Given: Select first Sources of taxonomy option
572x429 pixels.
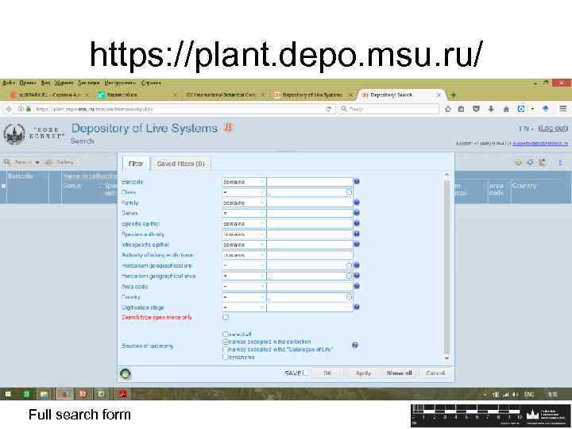Looking at the screenshot, I should point(225,334).
